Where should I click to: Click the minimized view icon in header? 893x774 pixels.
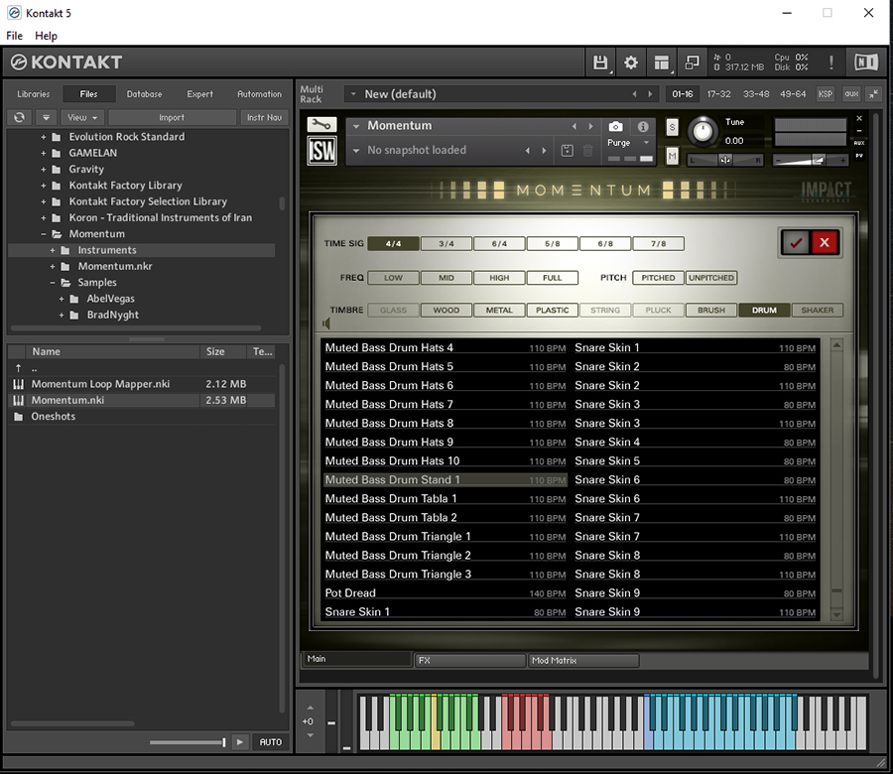[x=692, y=63]
